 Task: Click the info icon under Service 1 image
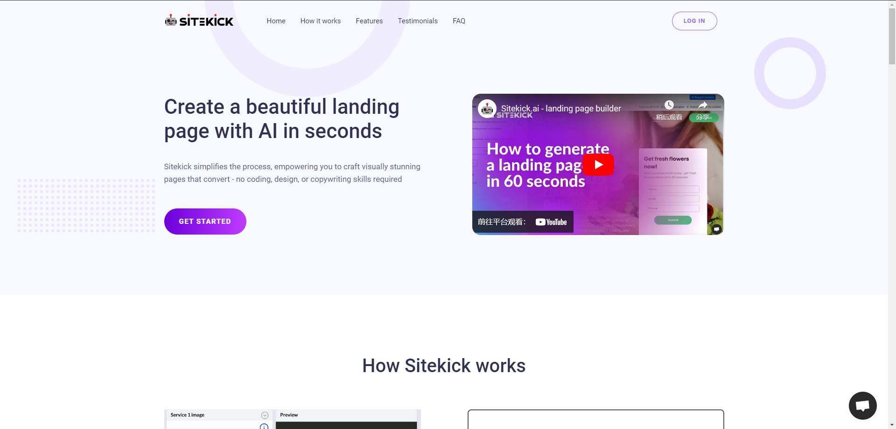click(x=264, y=426)
